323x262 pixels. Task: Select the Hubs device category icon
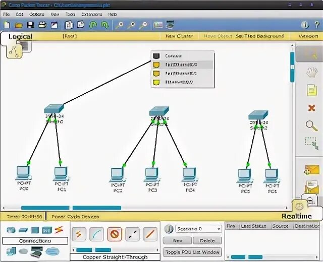click(35, 230)
